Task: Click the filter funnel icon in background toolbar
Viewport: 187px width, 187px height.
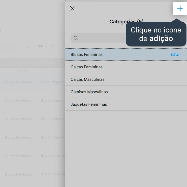Action: click(41, 48)
